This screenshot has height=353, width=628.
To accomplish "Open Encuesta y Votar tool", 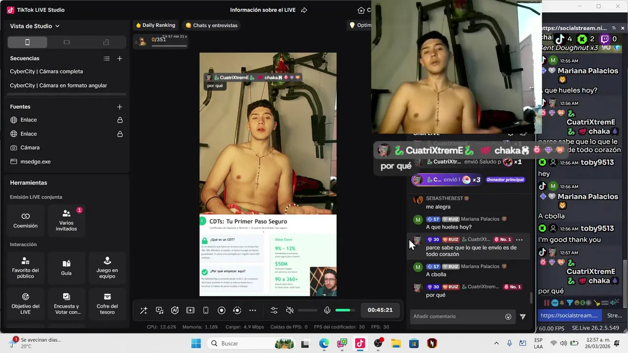I will coord(66,304).
